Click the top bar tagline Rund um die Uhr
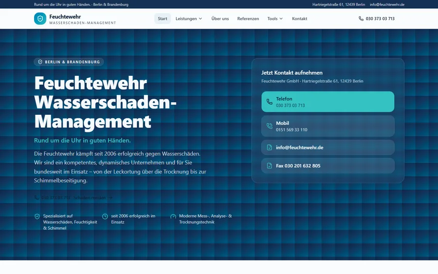The image size is (438, 274). [81, 4]
